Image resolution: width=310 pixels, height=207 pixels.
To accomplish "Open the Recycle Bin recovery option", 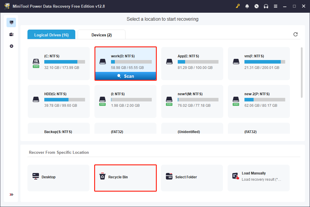I will pyautogui.click(x=125, y=178).
